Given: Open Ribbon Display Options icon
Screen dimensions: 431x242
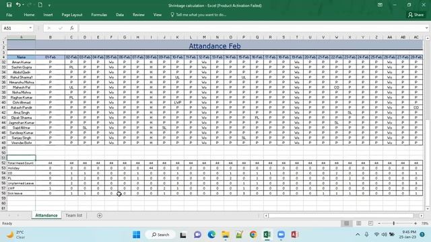Looking at the screenshot, I should point(380,5).
